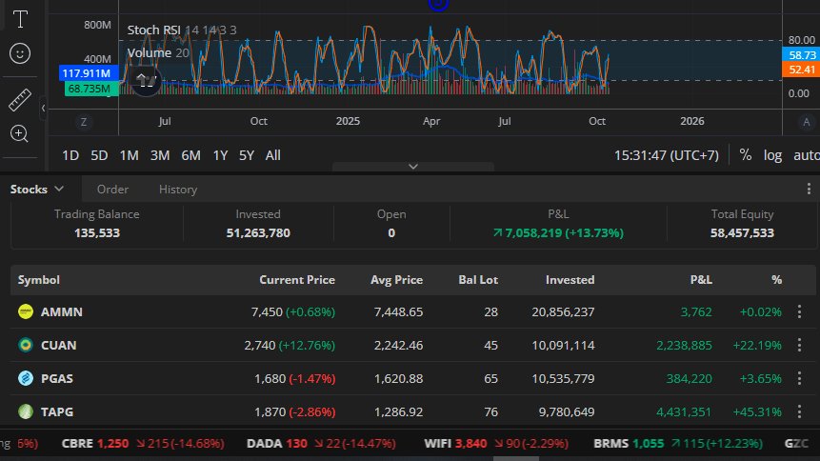Viewport: 820px width, 461px height.
Task: Click the PGAS stock logo icon
Action: pyautogui.click(x=26, y=378)
